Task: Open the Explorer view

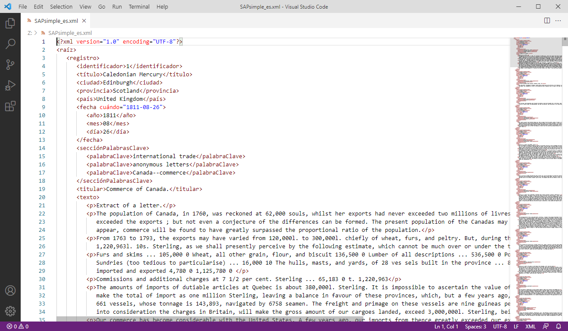Action: coord(10,23)
